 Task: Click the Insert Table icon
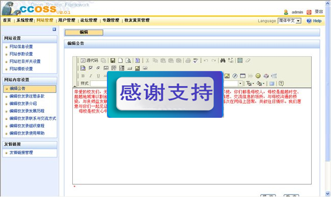click(x=243, y=76)
